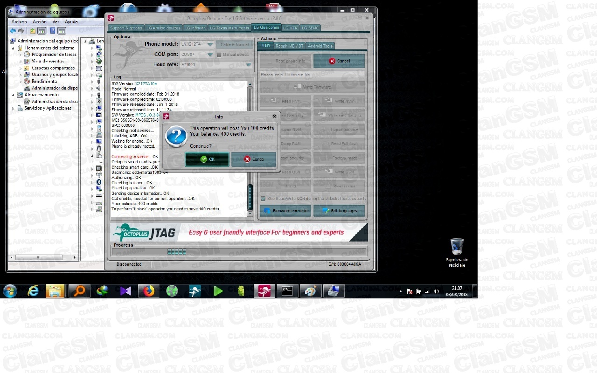
Task: Toggle the Manual select checkbox
Action: point(219,55)
